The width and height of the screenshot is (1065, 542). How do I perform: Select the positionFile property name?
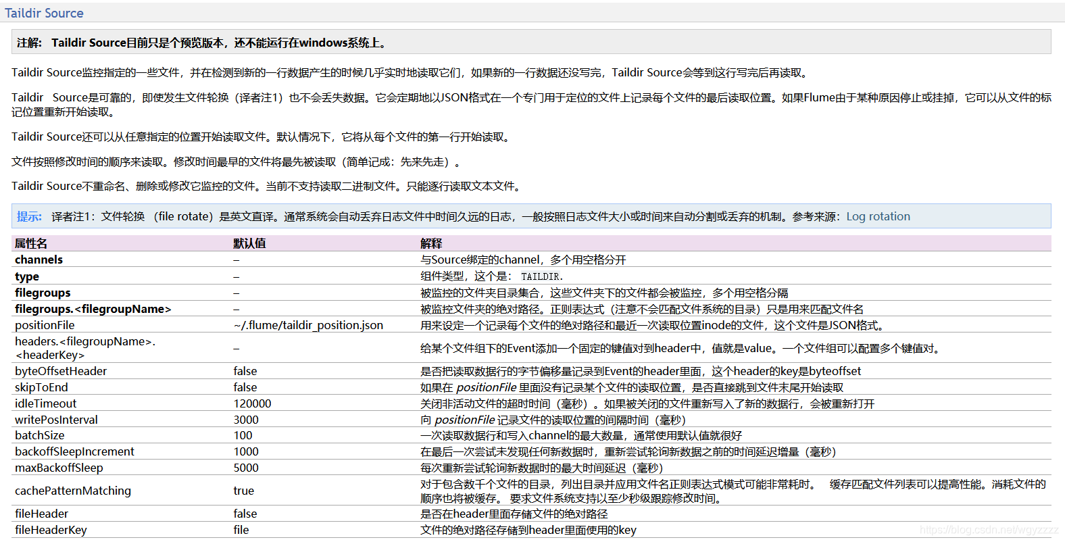coord(45,325)
